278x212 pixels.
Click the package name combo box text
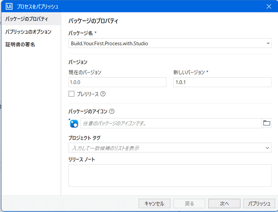point(109,43)
